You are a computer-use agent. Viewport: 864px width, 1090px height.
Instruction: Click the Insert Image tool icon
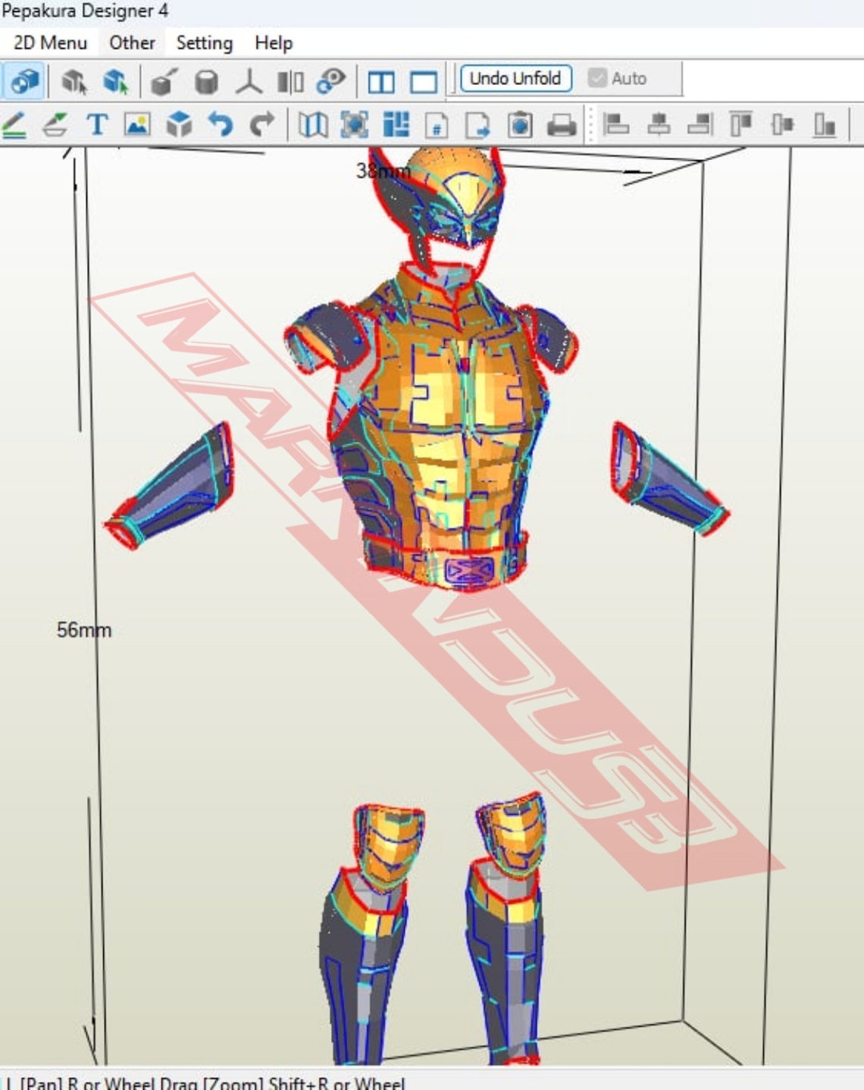tap(136, 124)
